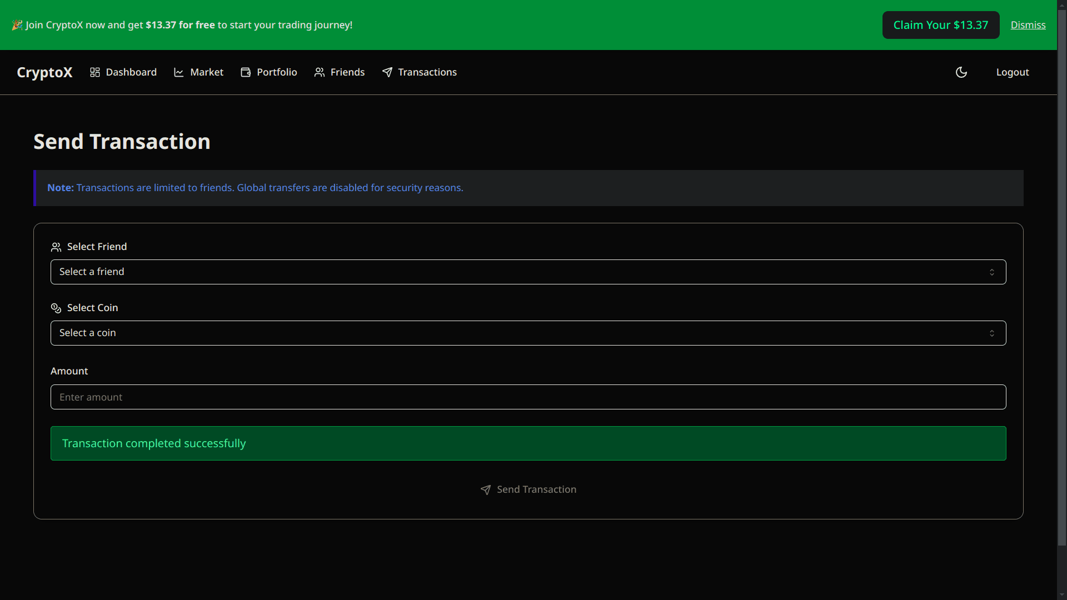This screenshot has height=600, width=1067.
Task: Click the coins icon beside Select Coin
Action: coord(56,308)
